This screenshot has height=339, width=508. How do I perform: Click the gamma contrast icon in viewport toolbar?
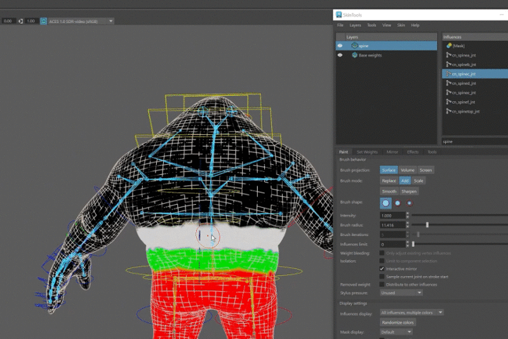(x=21, y=21)
